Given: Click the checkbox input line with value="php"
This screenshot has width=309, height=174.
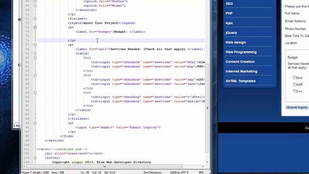Looking at the screenshot, I should [148, 67].
